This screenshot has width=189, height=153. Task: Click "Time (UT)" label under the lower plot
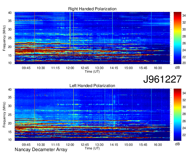click(92, 148)
